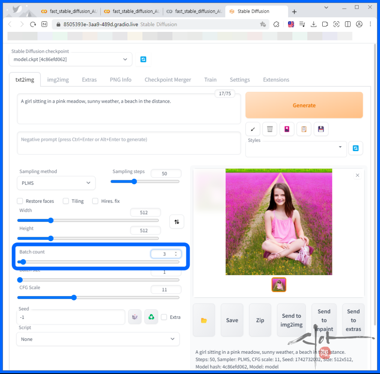Open browser downloads icon

point(314,24)
